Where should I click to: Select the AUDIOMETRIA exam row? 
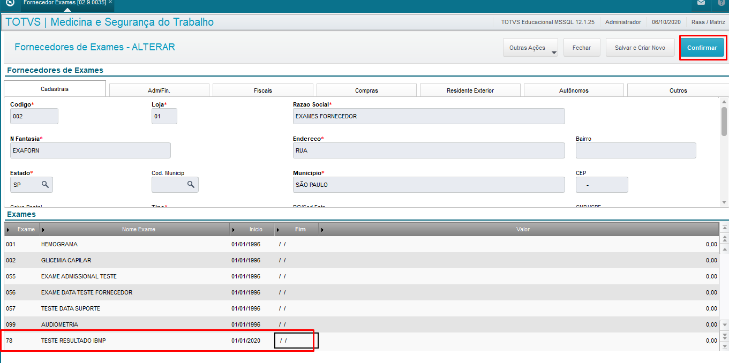(x=362, y=324)
